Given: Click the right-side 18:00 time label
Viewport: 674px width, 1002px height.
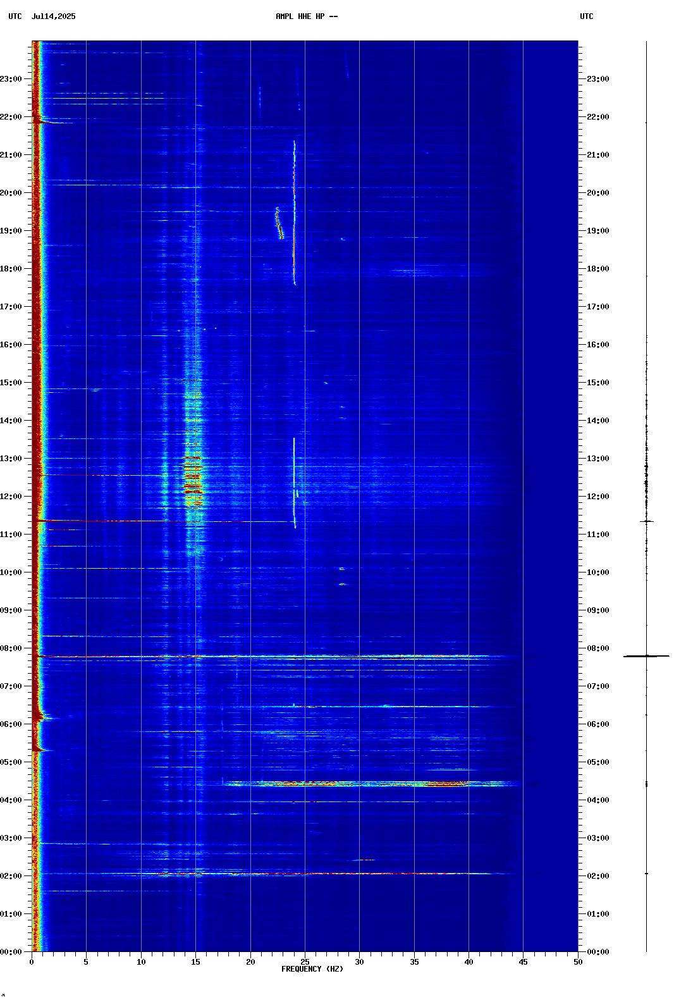Looking at the screenshot, I should pyautogui.click(x=598, y=269).
